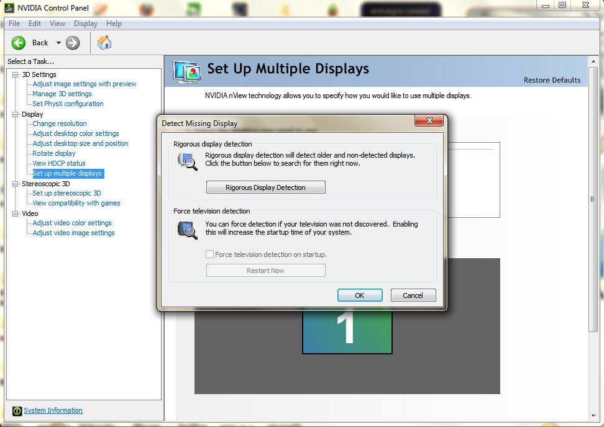This screenshot has height=427, width=604.
Task: Open the Edit menu
Action: click(x=35, y=24)
